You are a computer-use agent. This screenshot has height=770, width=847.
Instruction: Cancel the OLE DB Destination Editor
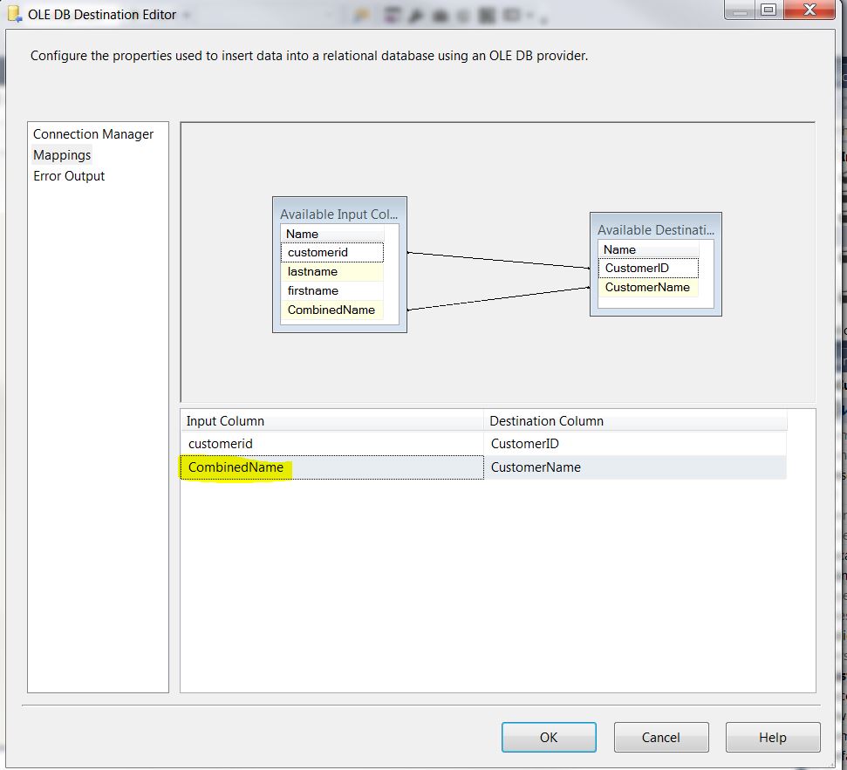click(660, 737)
